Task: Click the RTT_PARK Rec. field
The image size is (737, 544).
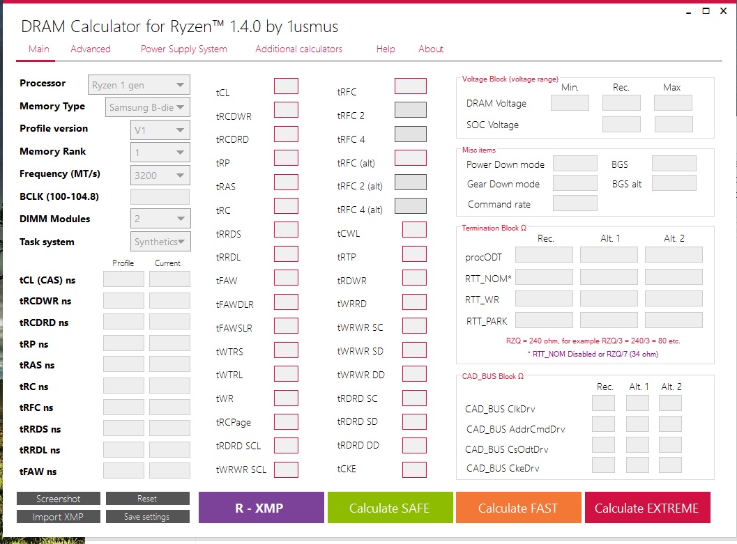Action: [545, 320]
